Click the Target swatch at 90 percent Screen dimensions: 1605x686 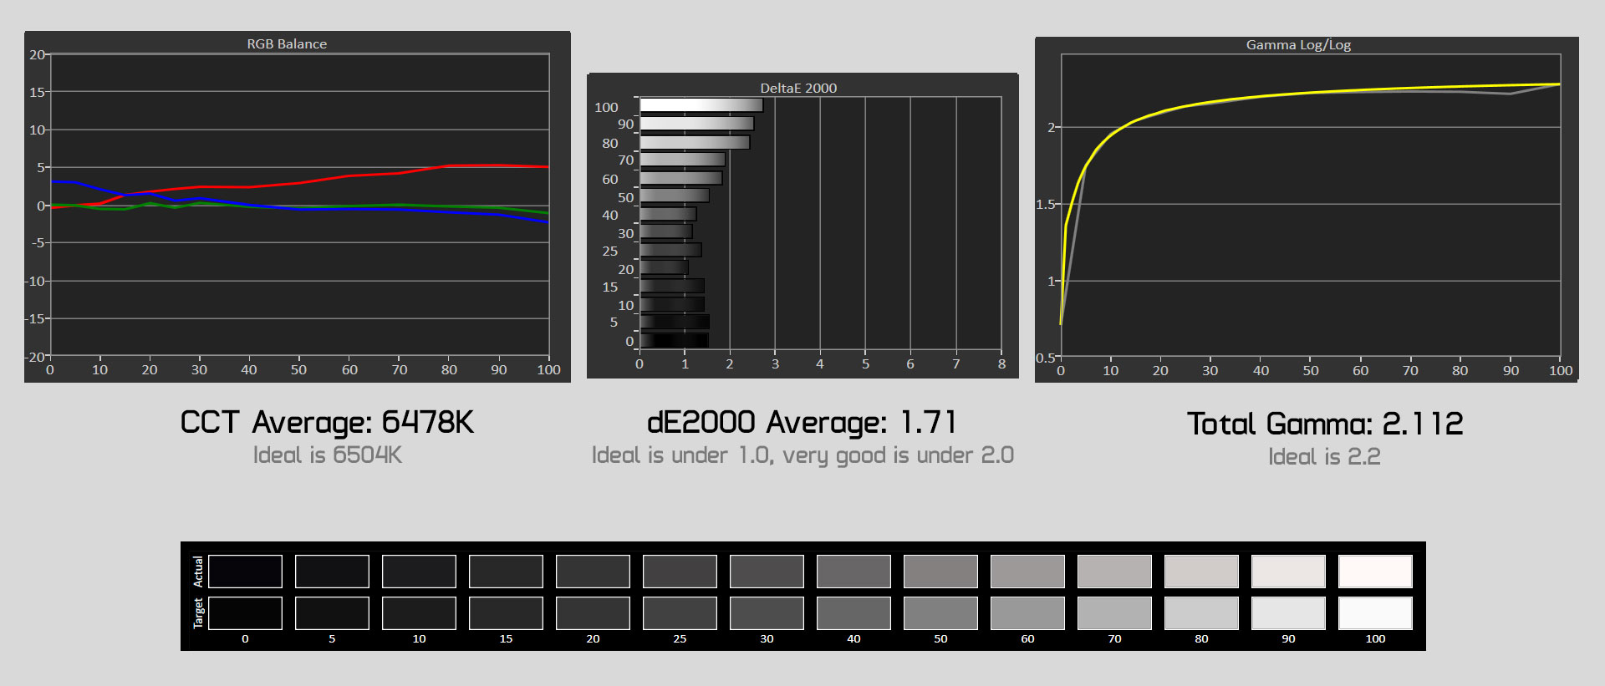pyautogui.click(x=1288, y=613)
